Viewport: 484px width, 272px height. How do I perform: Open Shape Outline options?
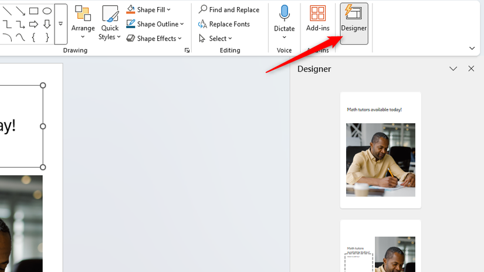(x=155, y=24)
